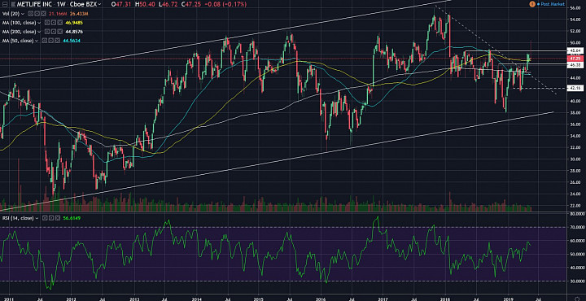Click the white 44.8576 MA 200 value
This screenshot has height=301, width=586.
point(74,32)
